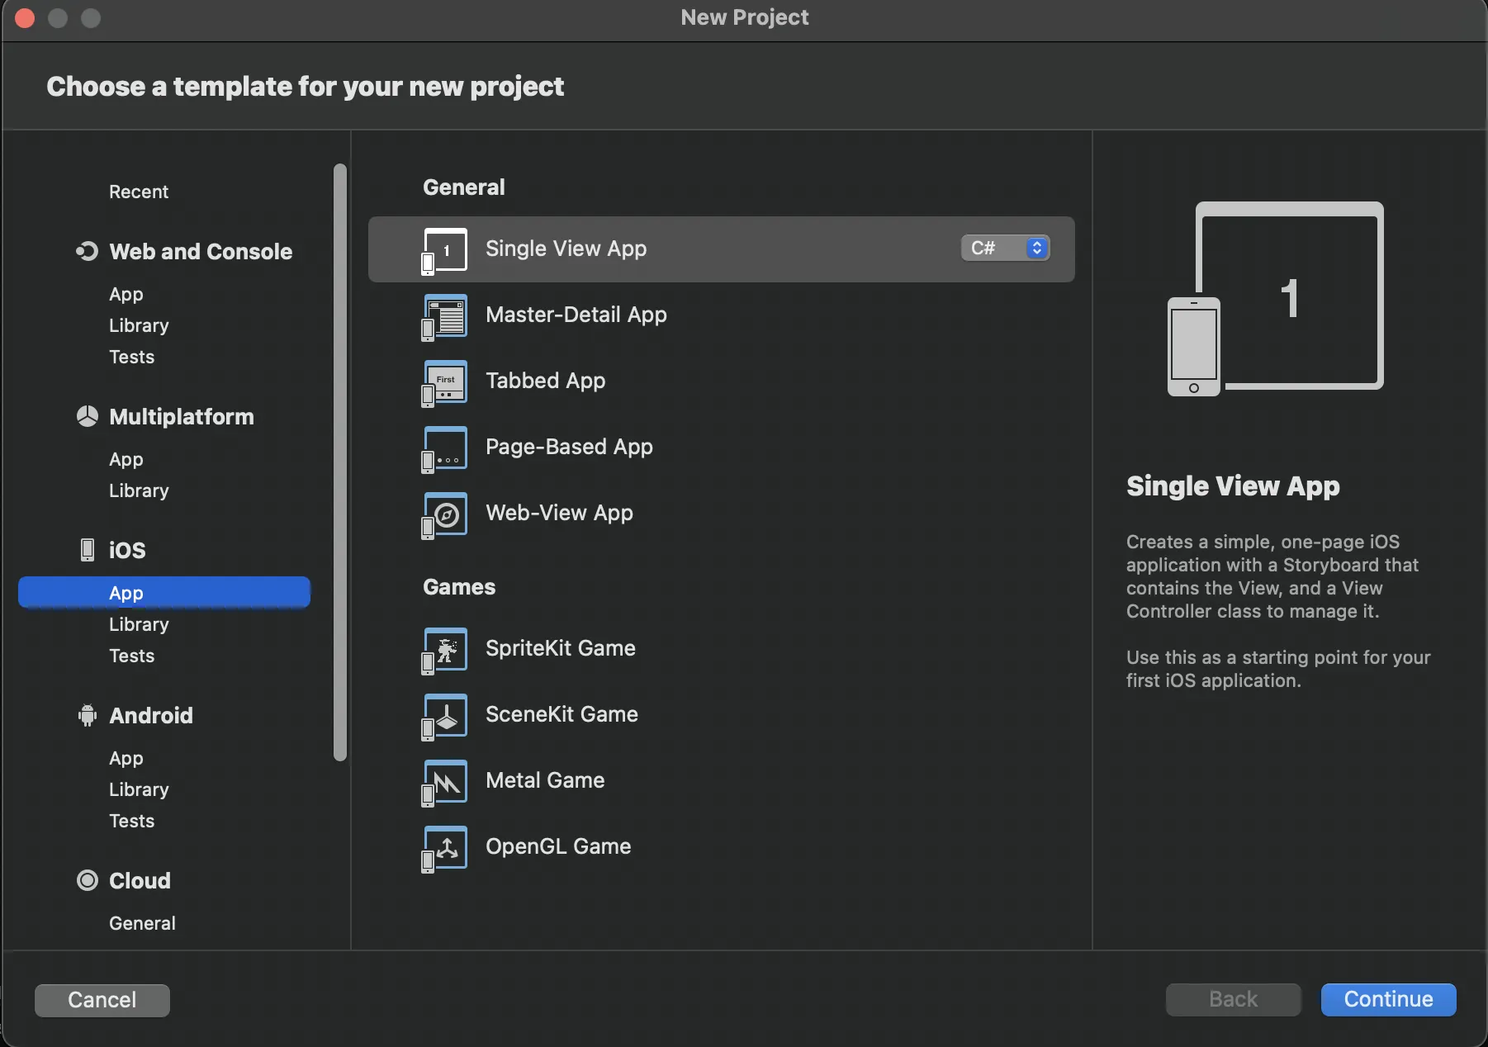Select Tests under Web and Console
This screenshot has height=1047, width=1488.
132,357
